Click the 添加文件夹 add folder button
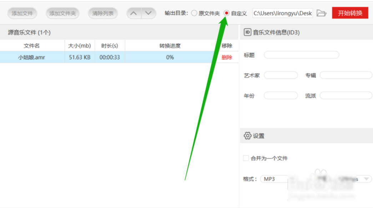This screenshot has height=208, width=373. pos(62,13)
